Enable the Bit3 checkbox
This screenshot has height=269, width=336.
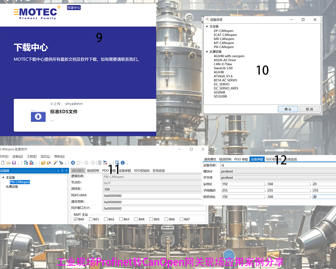121,219
